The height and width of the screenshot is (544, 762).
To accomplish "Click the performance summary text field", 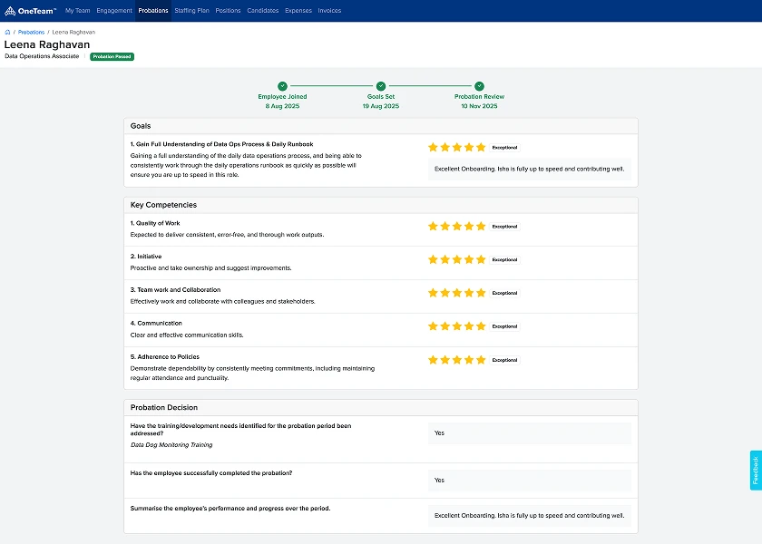I will tap(530, 516).
